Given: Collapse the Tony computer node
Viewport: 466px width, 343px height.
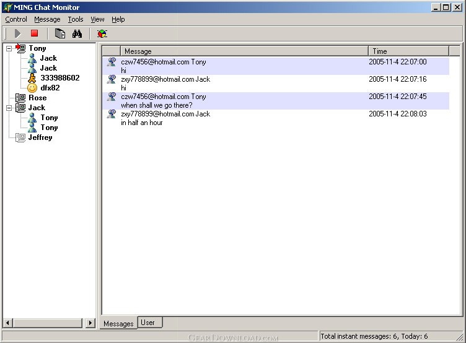Looking at the screenshot, I should [x=9, y=48].
